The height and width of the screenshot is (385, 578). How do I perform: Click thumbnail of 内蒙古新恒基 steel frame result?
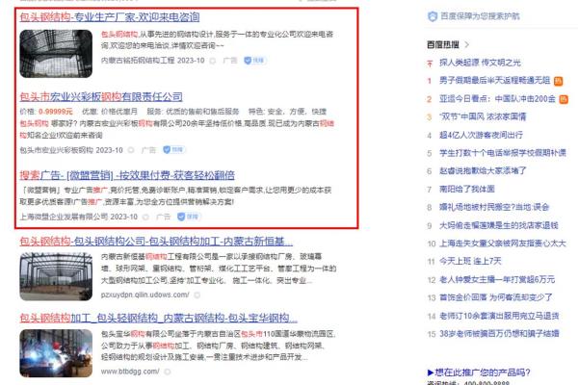coord(56,276)
